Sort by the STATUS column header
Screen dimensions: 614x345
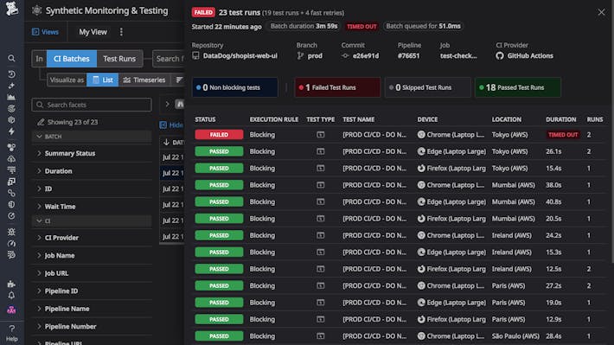(x=205, y=119)
